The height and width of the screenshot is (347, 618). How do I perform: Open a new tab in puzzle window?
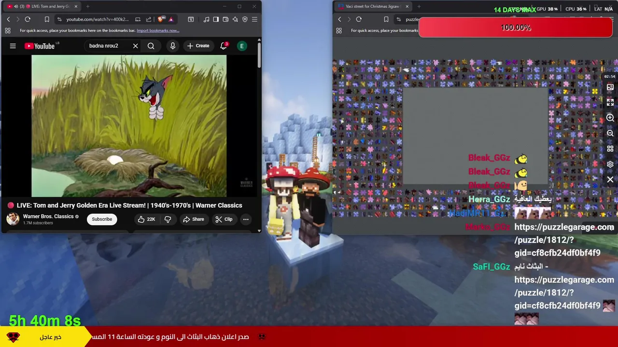tap(419, 6)
